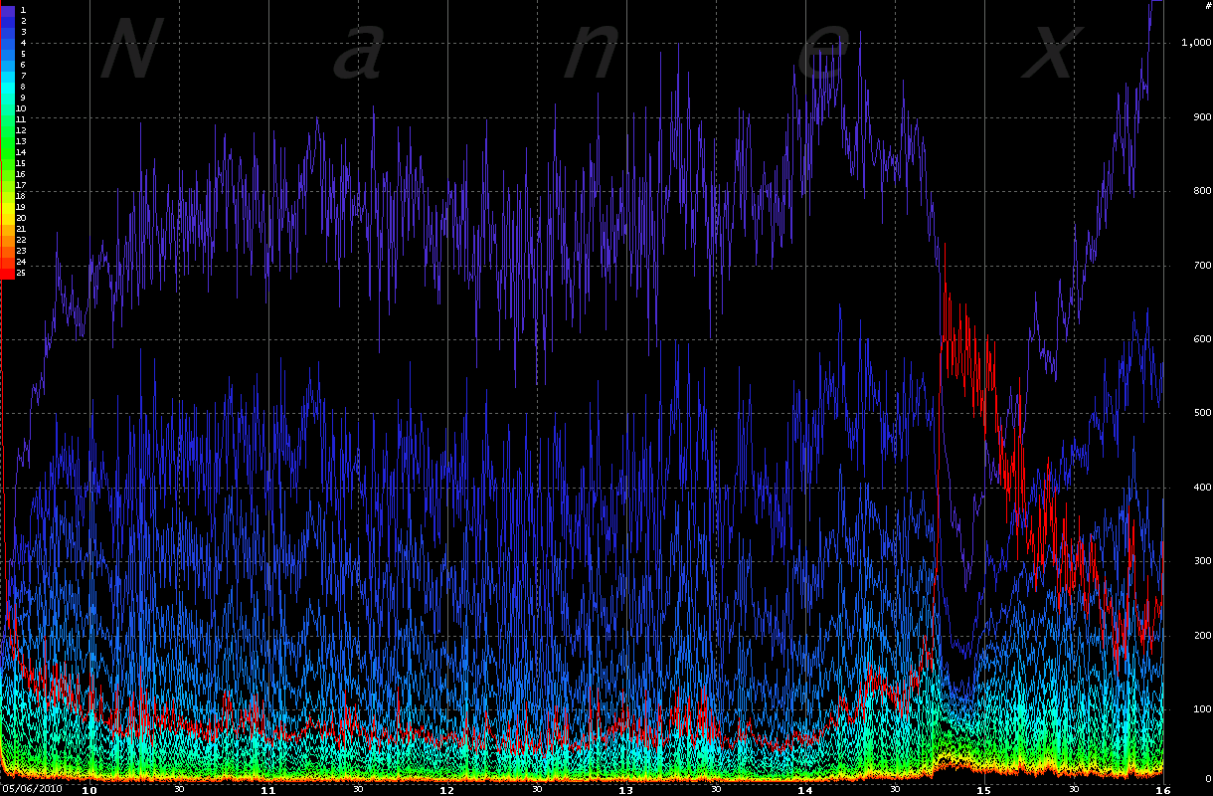Click the '30' tick between hours 14 and 15
The height and width of the screenshot is (796, 1213).
pos(894,789)
